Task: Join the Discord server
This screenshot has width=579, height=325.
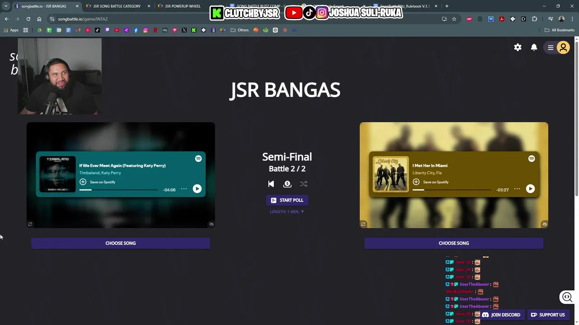Action: click(501, 315)
